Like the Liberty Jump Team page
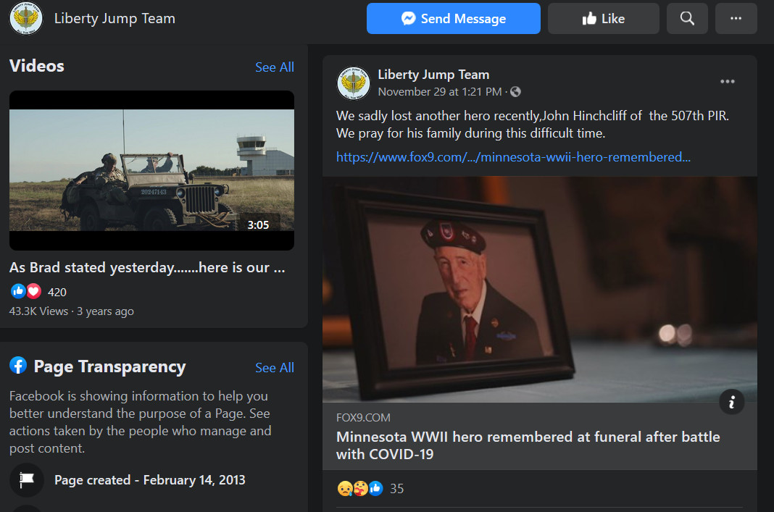774x512 pixels. click(603, 18)
